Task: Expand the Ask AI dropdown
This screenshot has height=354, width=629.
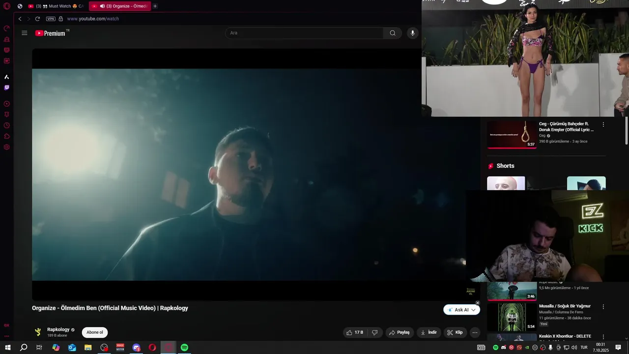Action: pyautogui.click(x=473, y=310)
